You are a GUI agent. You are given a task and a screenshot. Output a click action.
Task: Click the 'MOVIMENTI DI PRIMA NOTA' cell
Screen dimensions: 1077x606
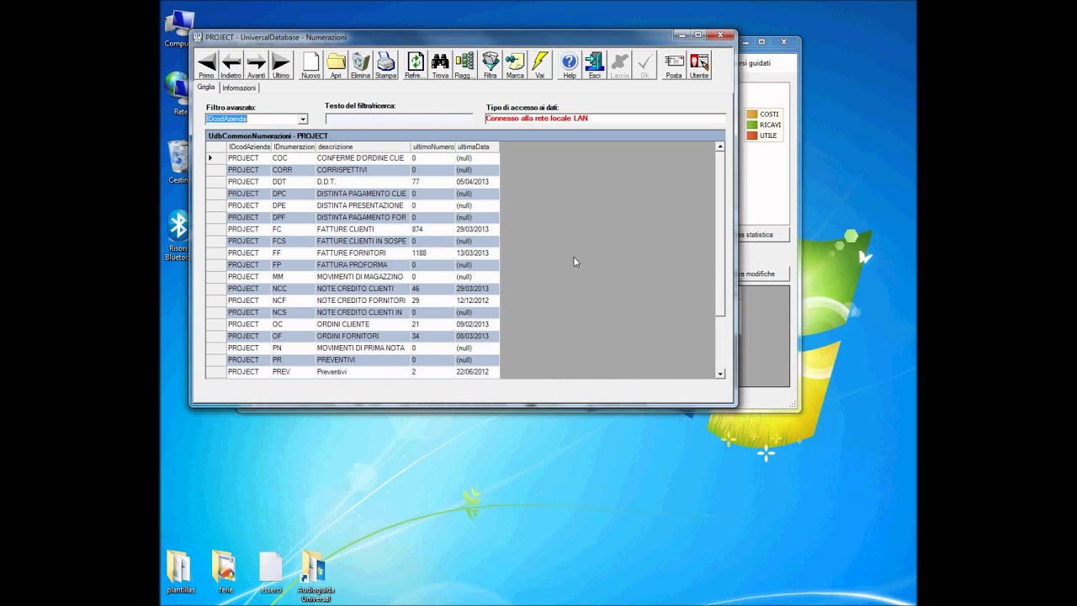(x=363, y=348)
